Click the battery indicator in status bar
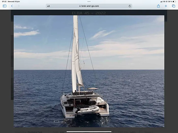 tap(174, 2)
